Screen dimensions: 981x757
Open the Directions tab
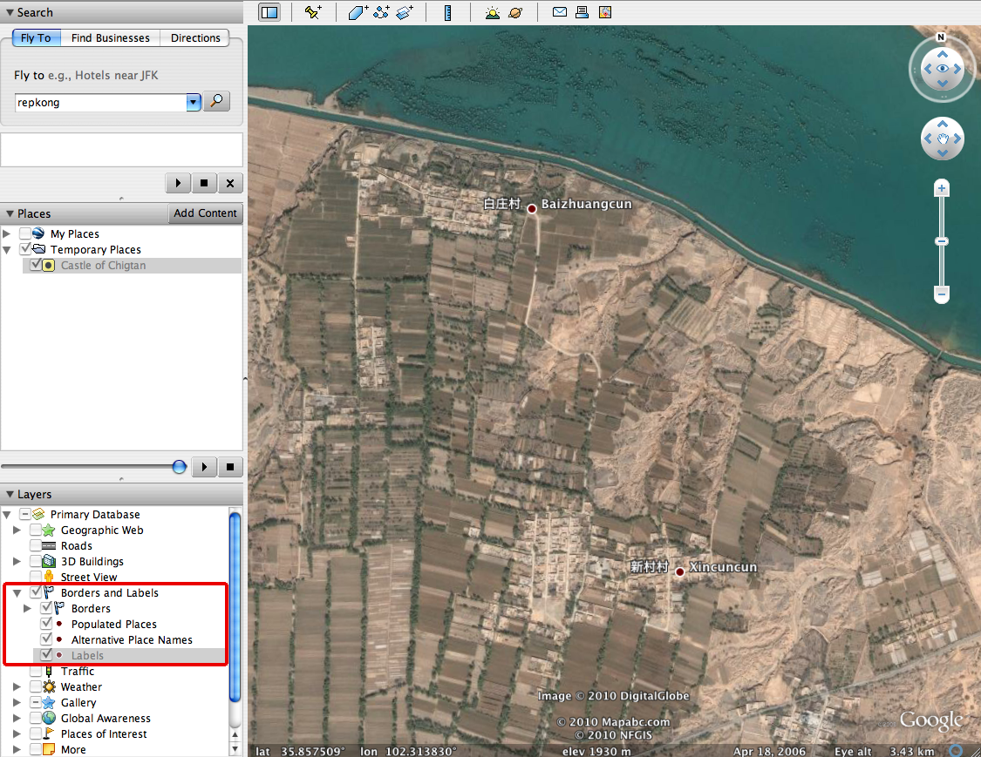[x=194, y=37]
